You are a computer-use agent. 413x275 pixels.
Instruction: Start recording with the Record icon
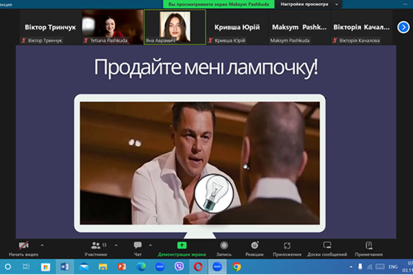tap(224, 245)
